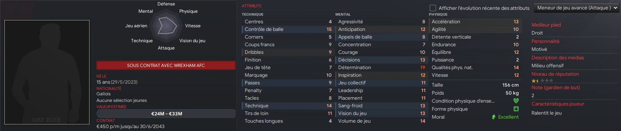Open the player silhouette portrait
This screenshot has height=131, width=621.
pos(47,72)
